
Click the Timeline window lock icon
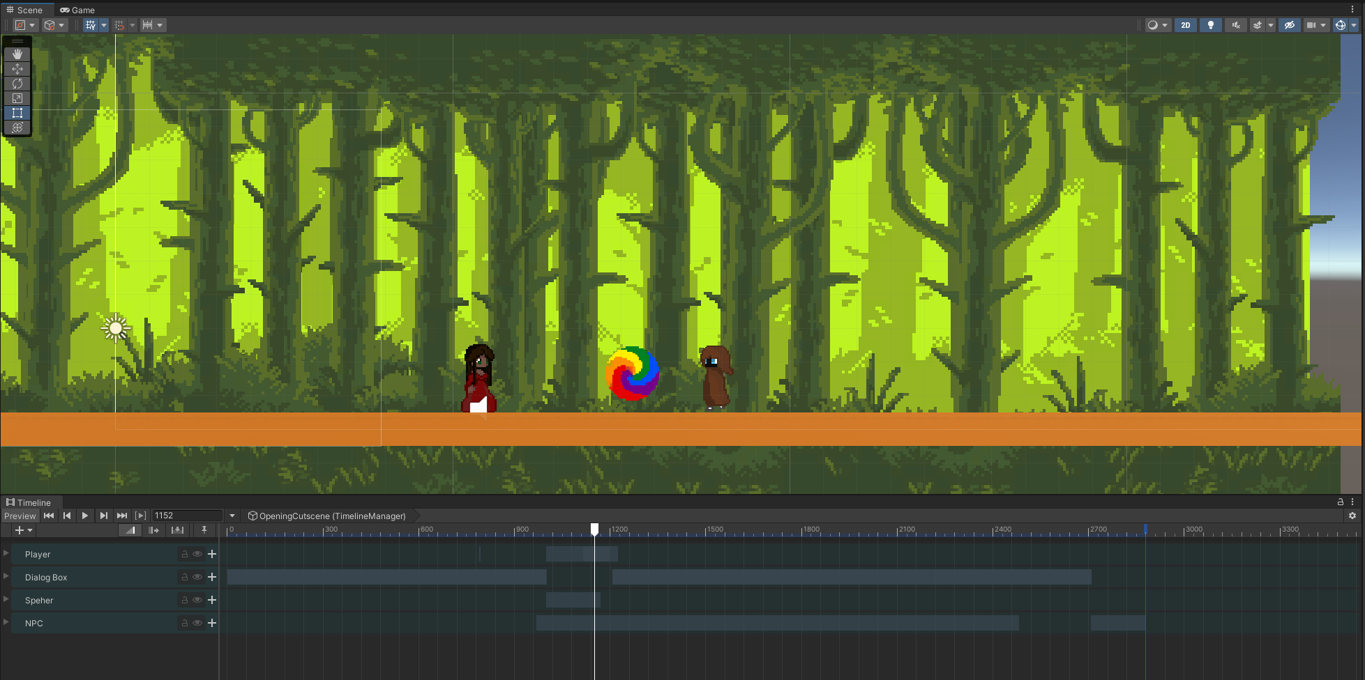tap(1340, 502)
